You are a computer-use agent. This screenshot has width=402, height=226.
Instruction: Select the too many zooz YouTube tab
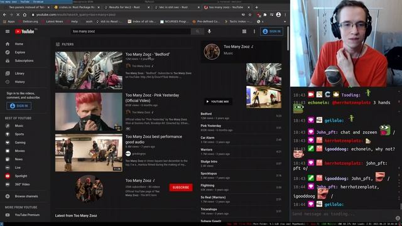click(227, 8)
